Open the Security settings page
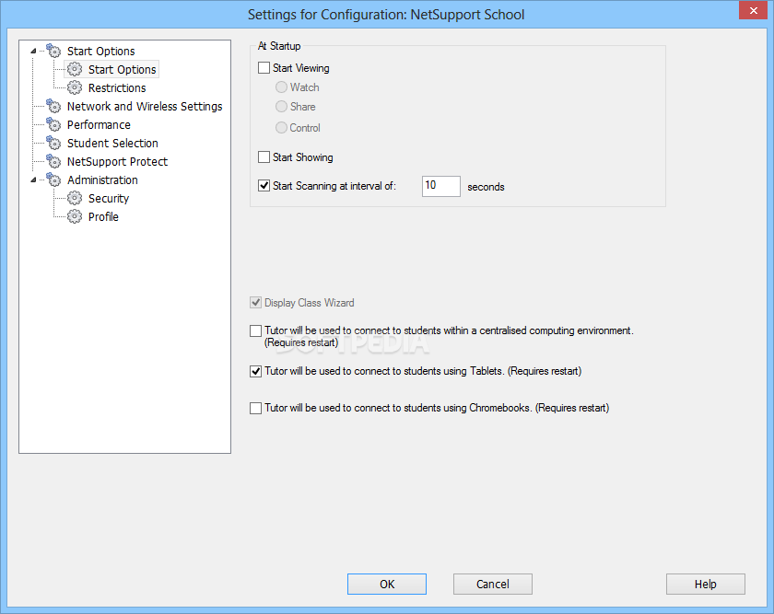Image resolution: width=774 pixels, height=614 pixels. click(x=109, y=198)
